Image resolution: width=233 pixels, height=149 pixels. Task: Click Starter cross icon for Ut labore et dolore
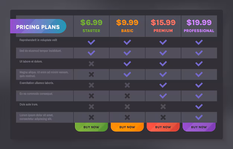[92, 64]
